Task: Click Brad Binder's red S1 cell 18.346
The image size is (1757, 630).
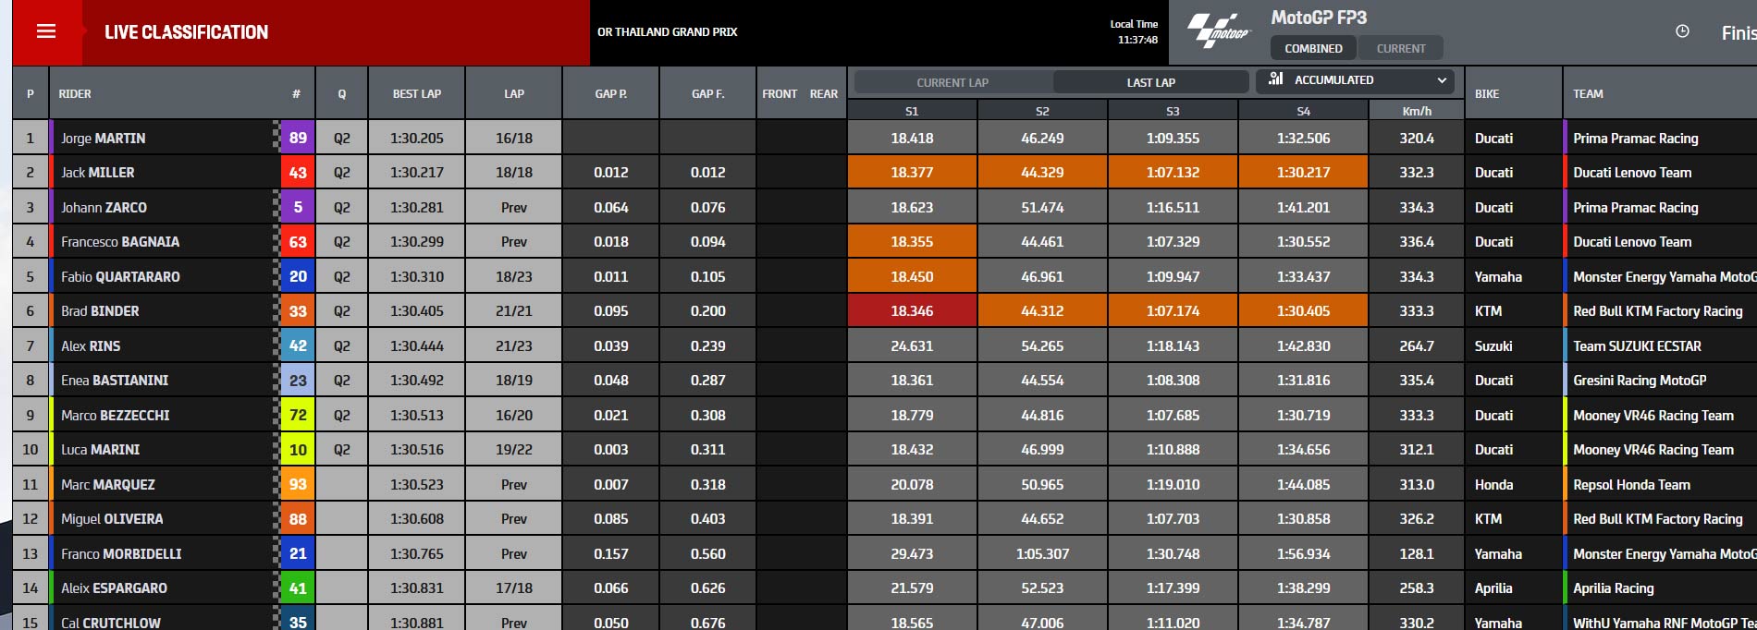Action: (912, 311)
